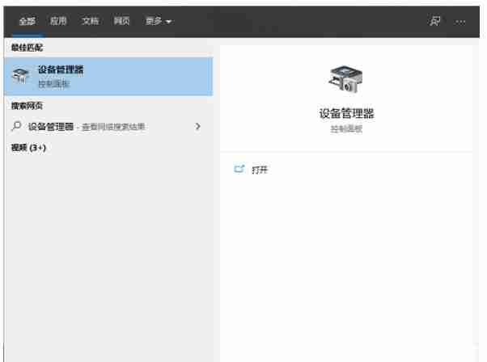Click the 控制面板 label in preview pane
Screen dimensions: 487x362
[347, 129]
